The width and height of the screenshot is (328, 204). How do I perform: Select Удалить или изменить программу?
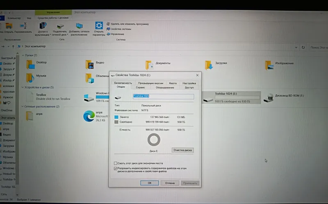128,24
